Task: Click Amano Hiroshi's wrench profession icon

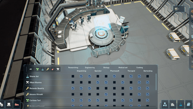Action: (x=28, y=94)
